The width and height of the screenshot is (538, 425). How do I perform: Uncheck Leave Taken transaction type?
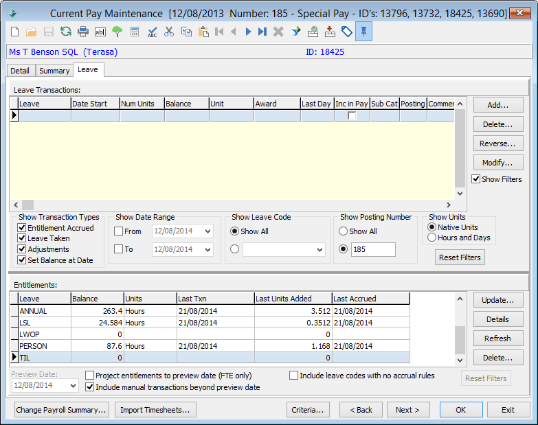[21, 238]
